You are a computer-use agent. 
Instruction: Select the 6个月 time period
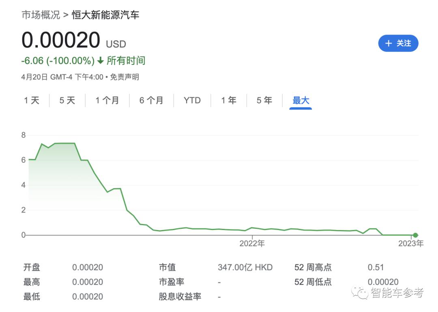pos(151,100)
